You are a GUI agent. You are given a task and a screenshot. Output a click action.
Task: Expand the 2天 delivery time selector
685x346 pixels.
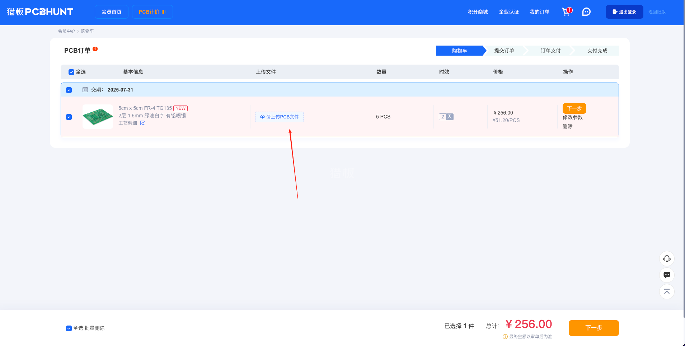[x=446, y=117]
